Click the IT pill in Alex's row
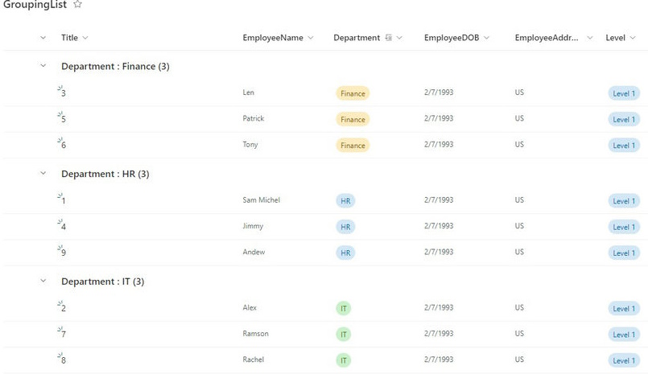Screen dimensions: 648x374 344,308
